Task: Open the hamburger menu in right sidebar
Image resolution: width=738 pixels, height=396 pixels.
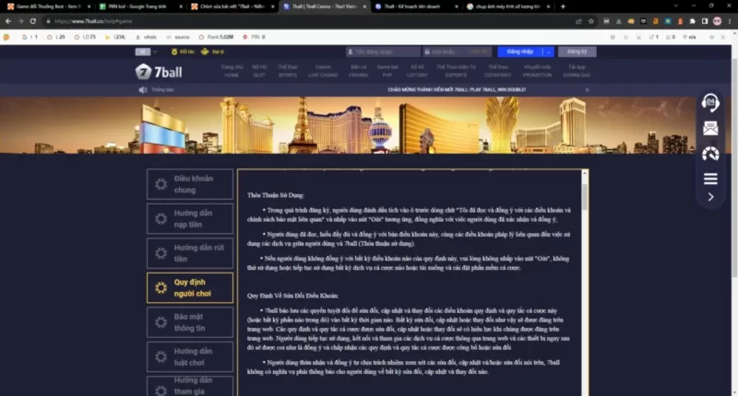Action: pos(710,178)
